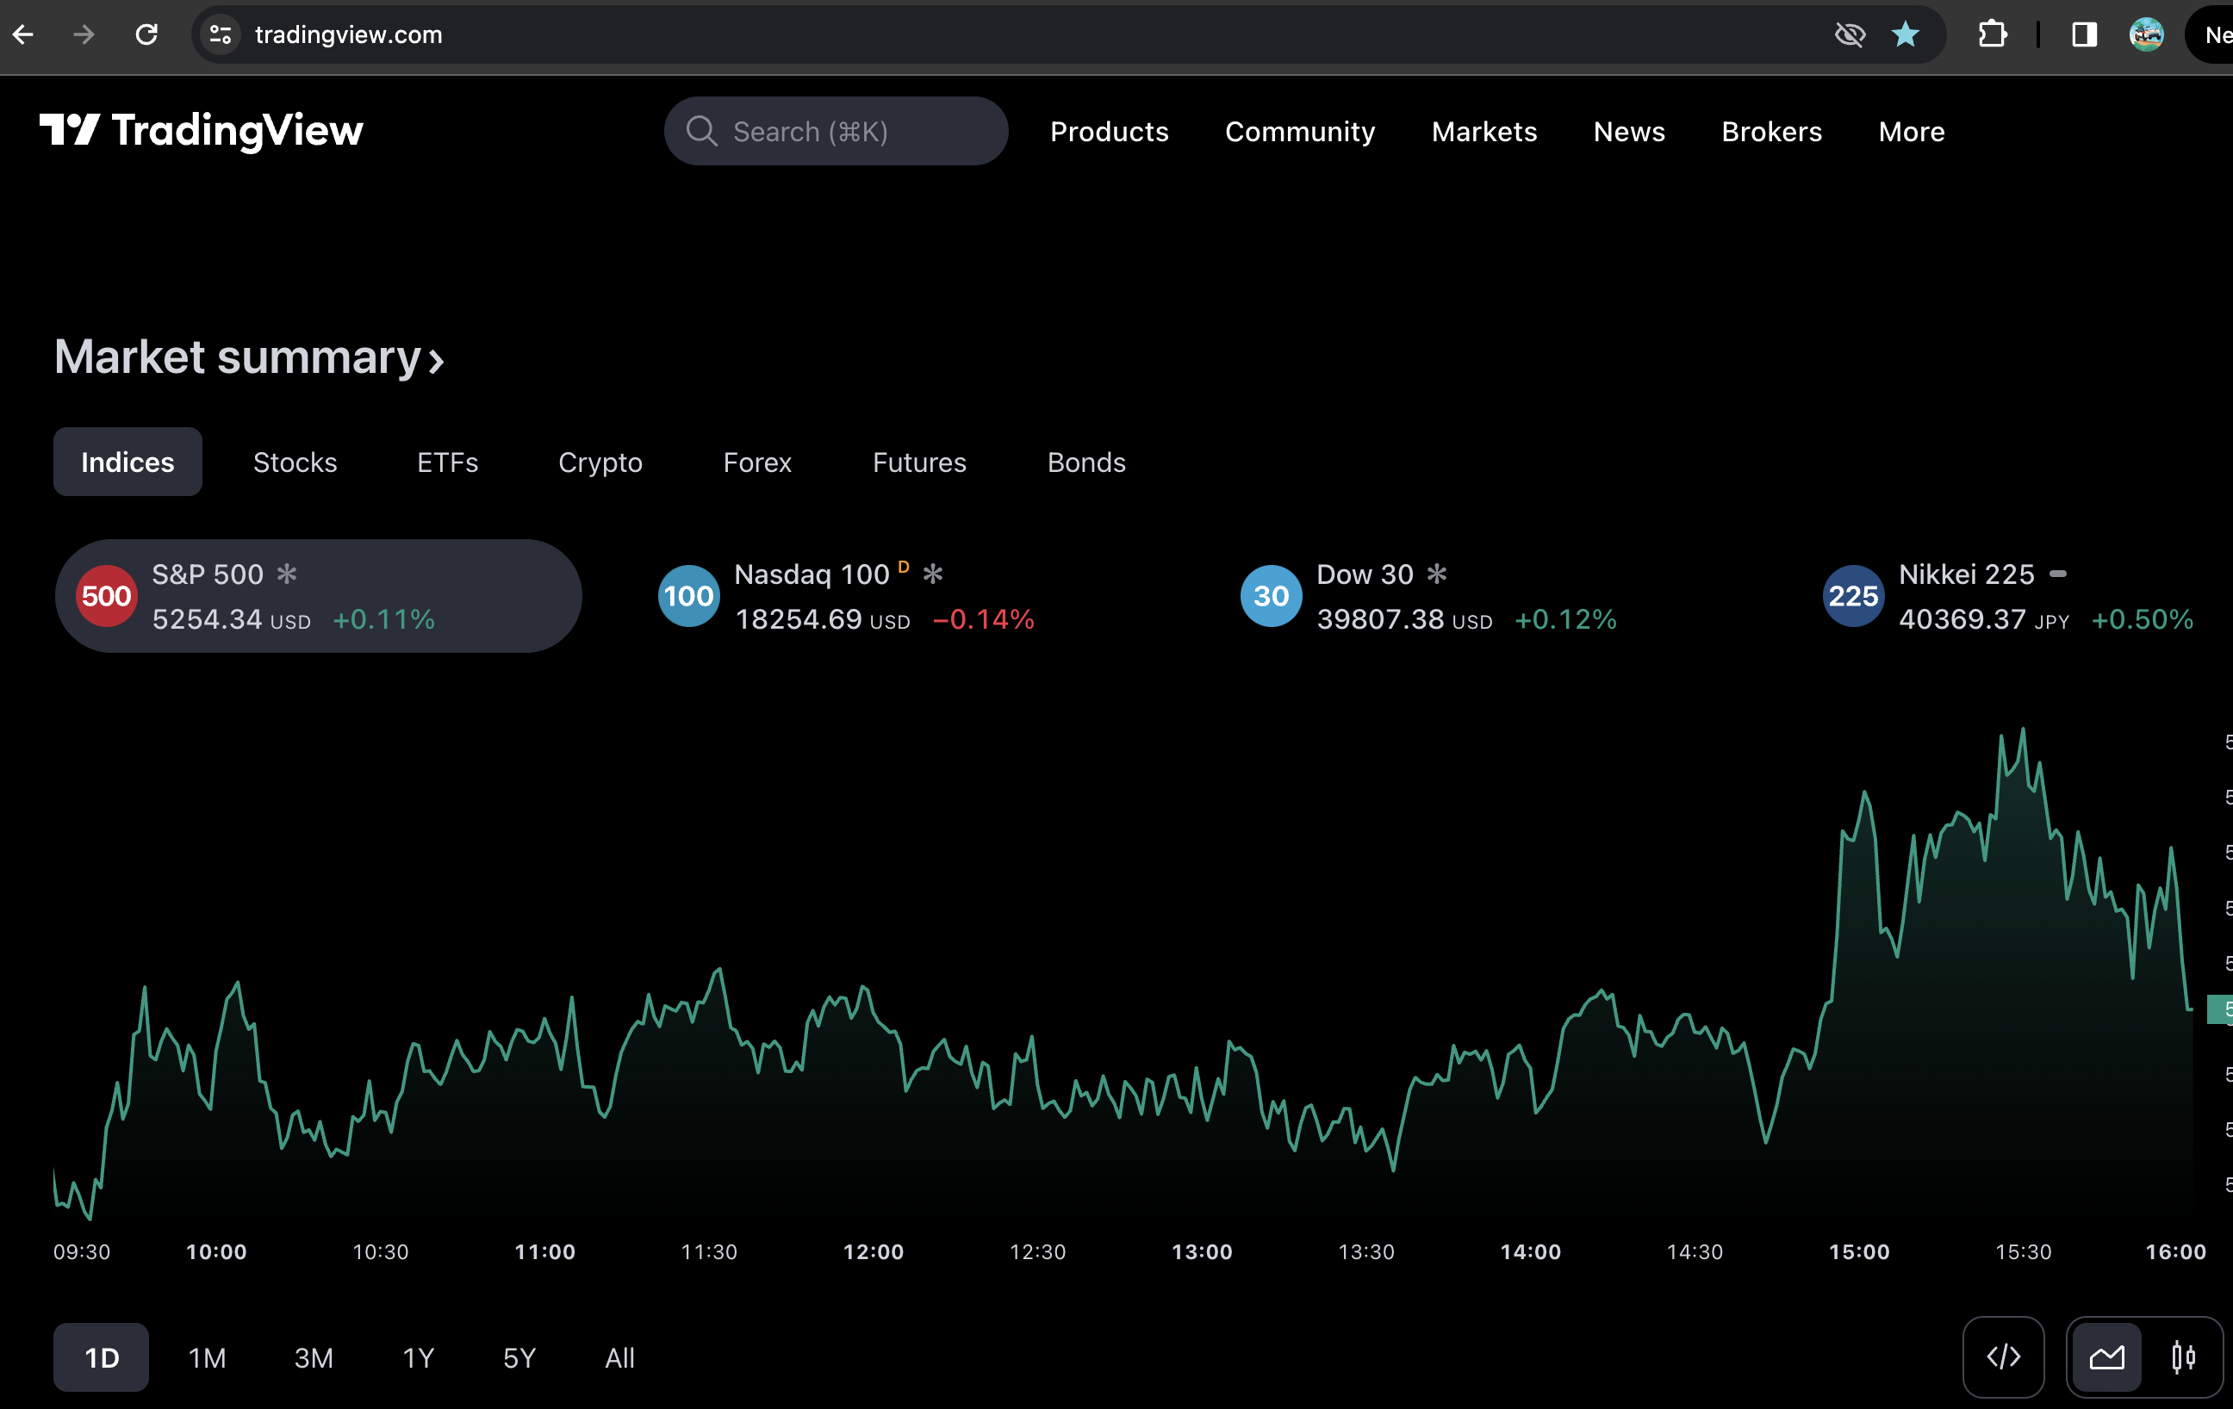
Task: Click the +0.50% Nikkei change value
Action: [2143, 619]
